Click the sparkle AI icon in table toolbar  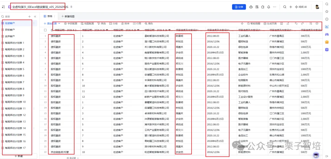[242, 23]
